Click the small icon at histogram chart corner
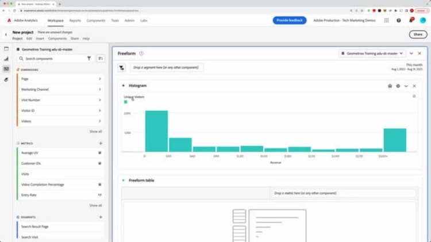Viewport: 431px width, 242px height. click(x=414, y=96)
